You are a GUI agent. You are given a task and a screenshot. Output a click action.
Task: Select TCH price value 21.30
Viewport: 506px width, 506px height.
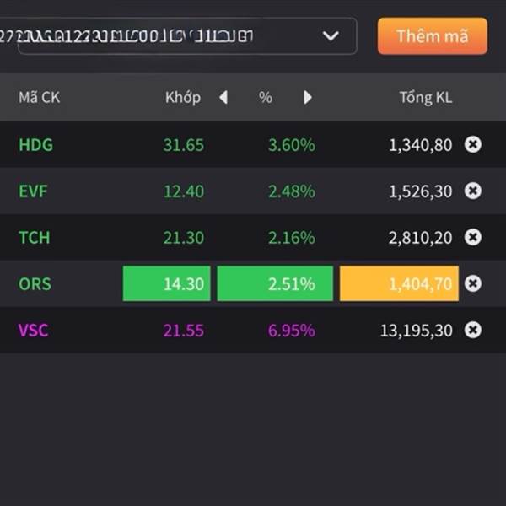coord(184,238)
